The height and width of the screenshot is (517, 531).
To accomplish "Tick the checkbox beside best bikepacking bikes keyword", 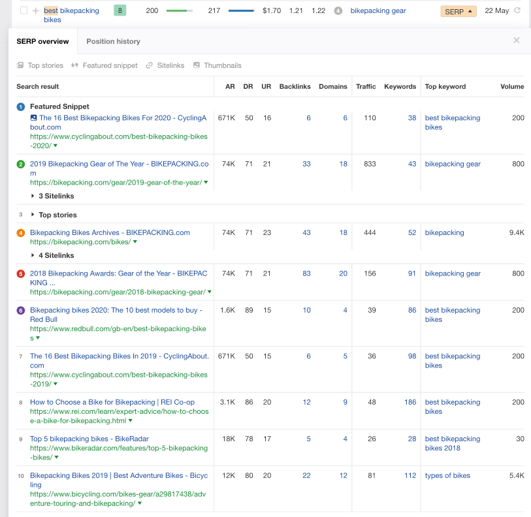I will pos(24,11).
